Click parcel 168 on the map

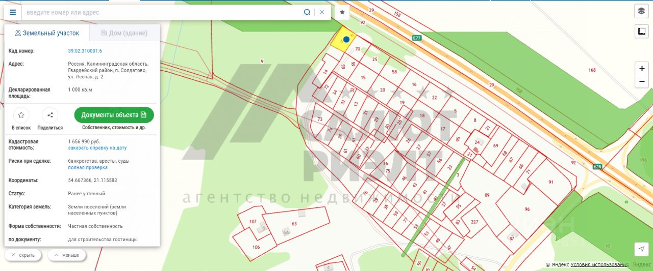click(592, 70)
